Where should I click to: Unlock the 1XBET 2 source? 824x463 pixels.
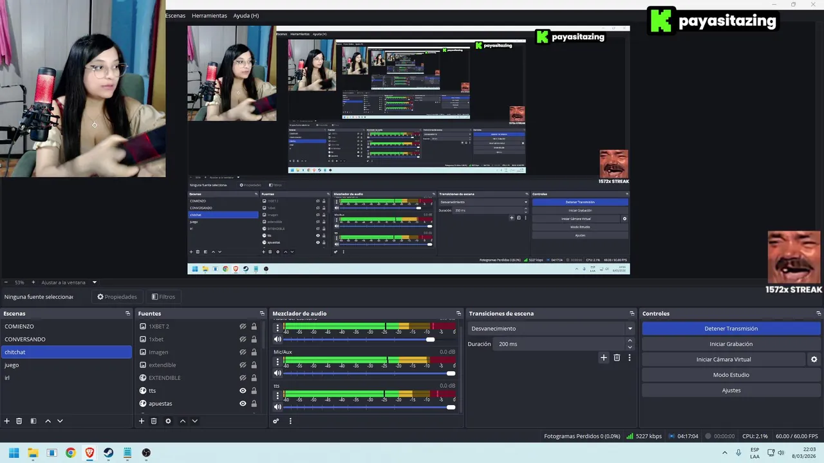click(x=254, y=327)
